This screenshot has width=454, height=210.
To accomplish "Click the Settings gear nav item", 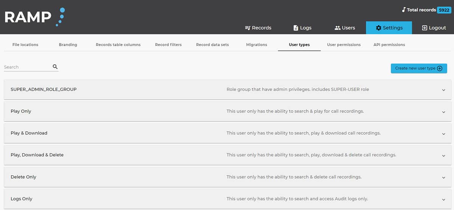I will coord(389,28).
